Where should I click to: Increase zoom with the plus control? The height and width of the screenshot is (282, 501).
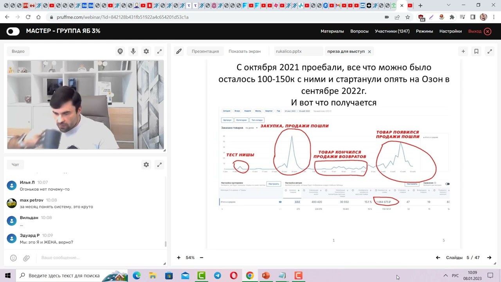178,257
